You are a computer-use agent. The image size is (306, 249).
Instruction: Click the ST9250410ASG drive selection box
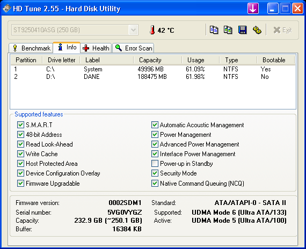coord(75,30)
